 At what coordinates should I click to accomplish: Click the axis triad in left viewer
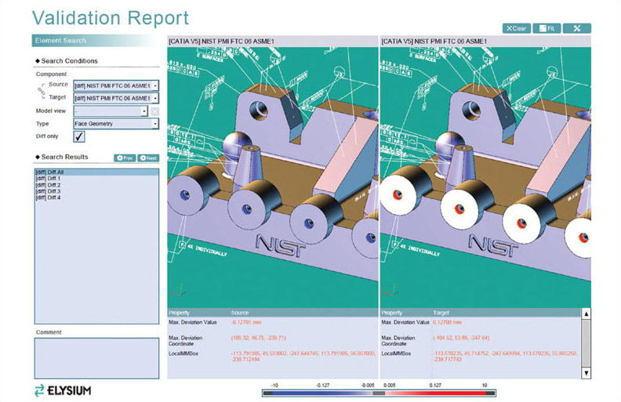177,290
